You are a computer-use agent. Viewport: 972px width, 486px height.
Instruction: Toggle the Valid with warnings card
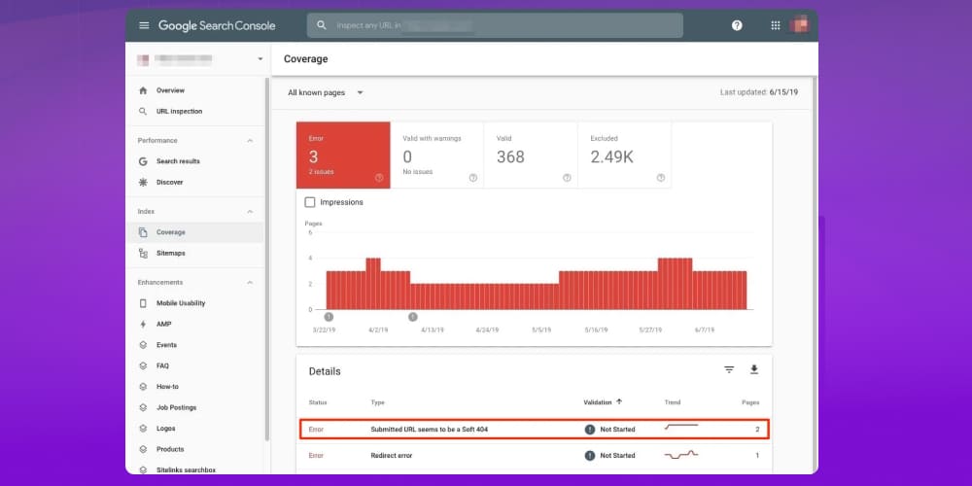point(437,156)
